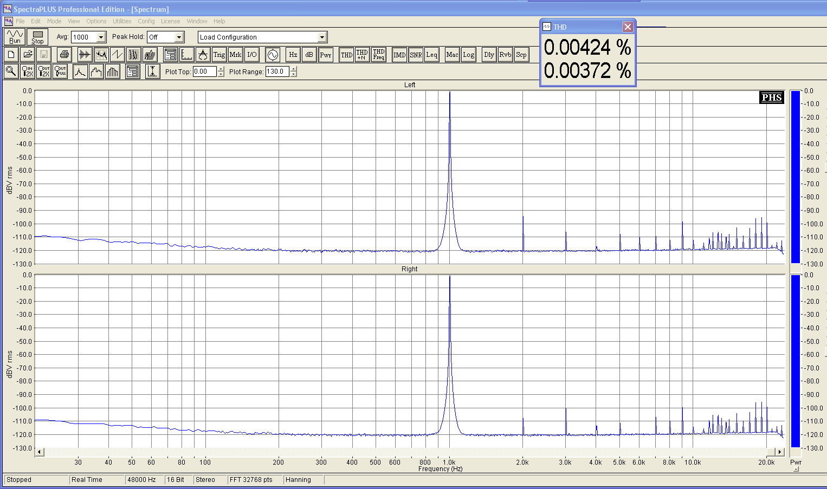Open the Peak Hold dropdown
827x489 pixels.
(179, 37)
